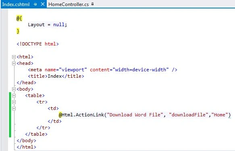The width and height of the screenshot is (235, 151).
Task: Click the "viewport" attribute value
Action: [x=73, y=70]
